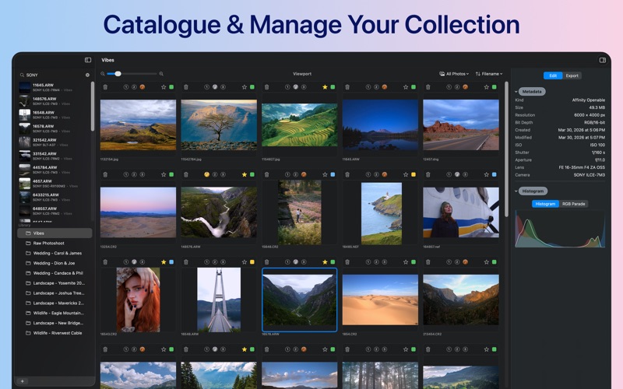Open Wedding - Carol & James folder
The width and height of the screenshot is (623, 389).
click(55, 253)
